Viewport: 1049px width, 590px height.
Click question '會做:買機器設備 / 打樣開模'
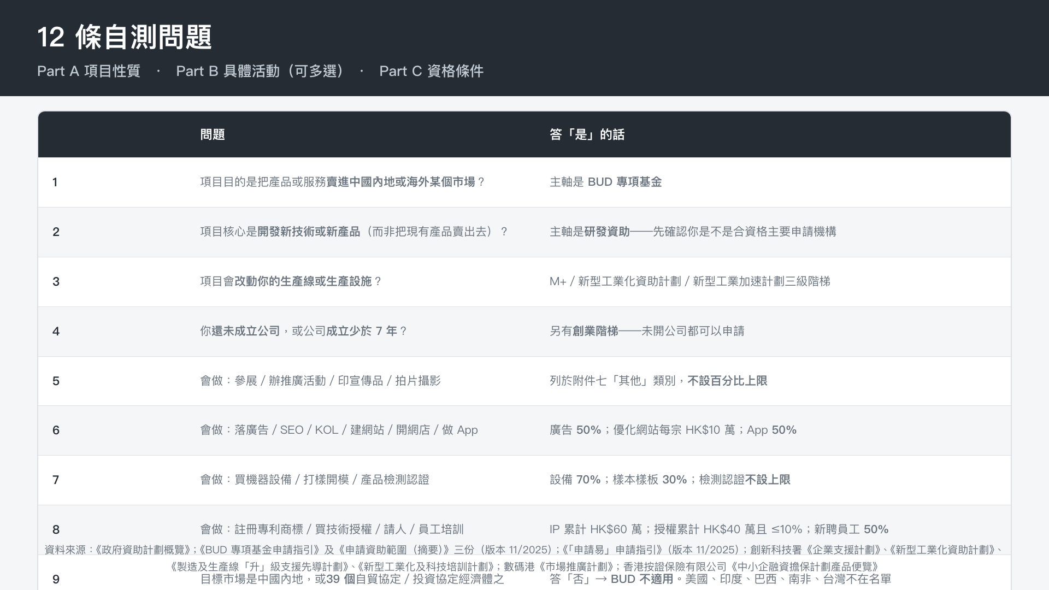pyautogui.click(x=315, y=480)
